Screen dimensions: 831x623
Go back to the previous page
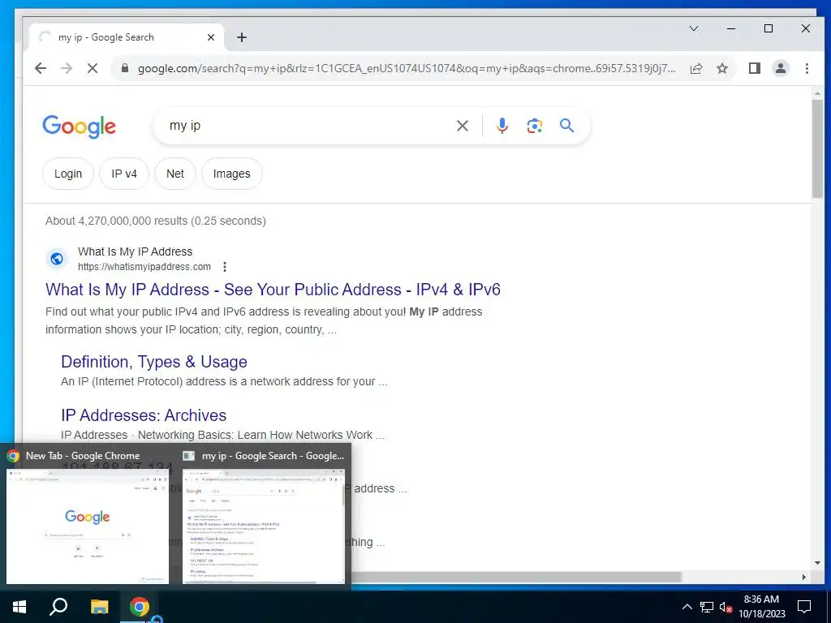point(41,68)
